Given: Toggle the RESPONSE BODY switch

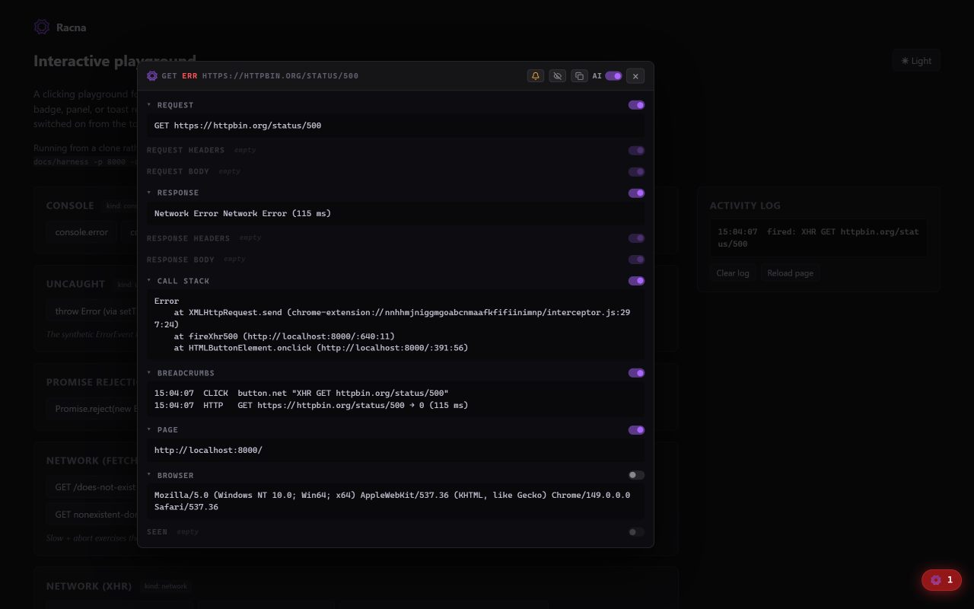Looking at the screenshot, I should (636, 260).
